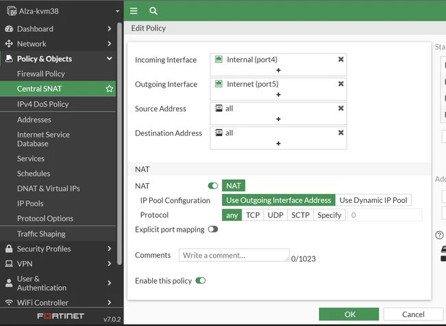Click the Destination Address 'all' object icon

[x=219, y=133]
